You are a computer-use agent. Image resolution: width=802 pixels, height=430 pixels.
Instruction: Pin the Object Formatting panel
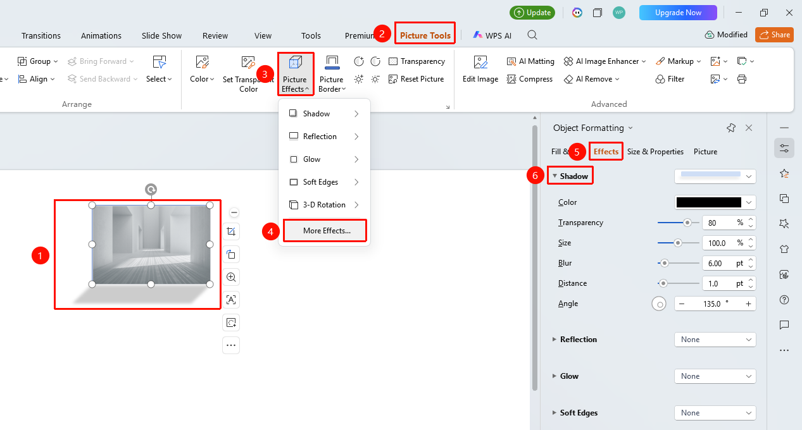[x=731, y=128]
